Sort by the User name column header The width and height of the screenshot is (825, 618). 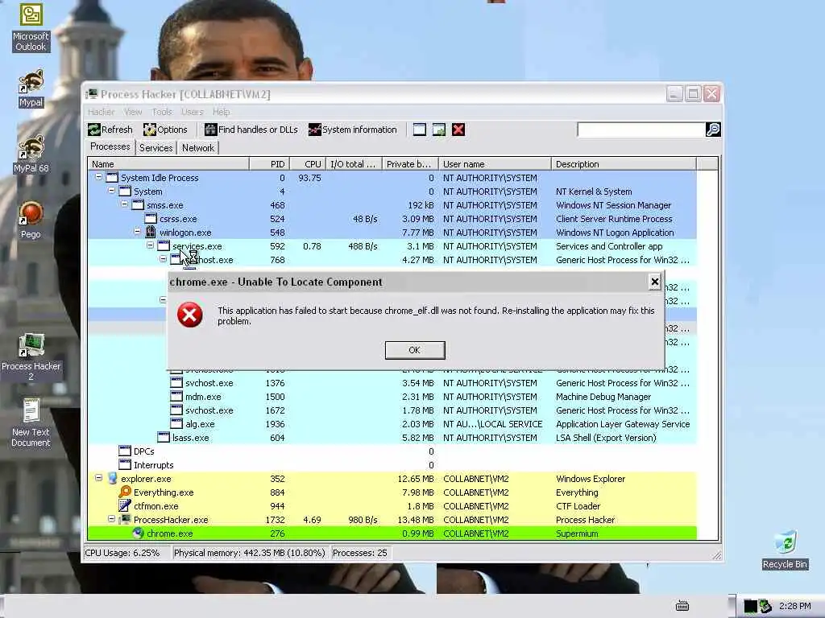pos(495,164)
